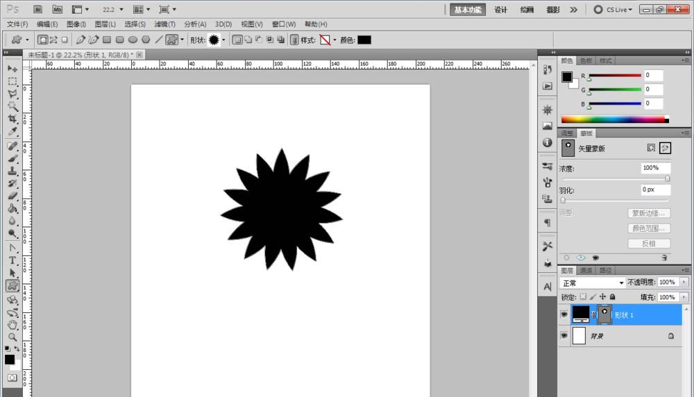Open the 文件(F) menu
This screenshot has height=397, width=694.
[x=17, y=24]
